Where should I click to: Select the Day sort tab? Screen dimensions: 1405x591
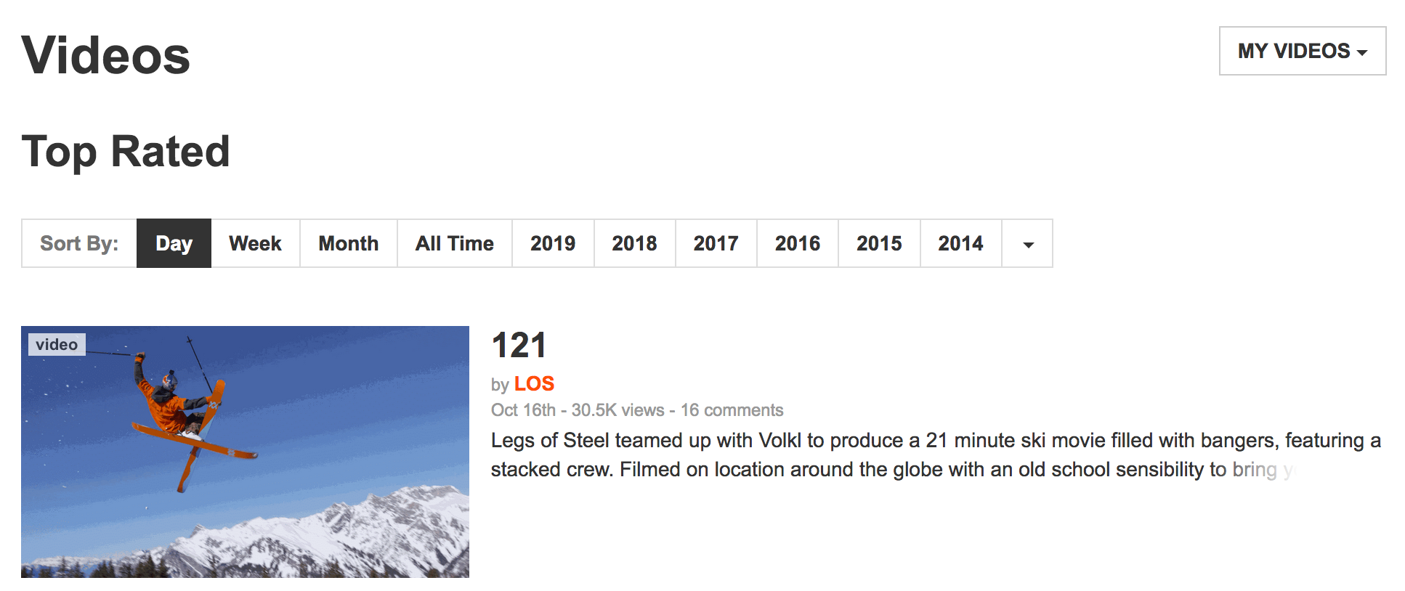coord(174,243)
